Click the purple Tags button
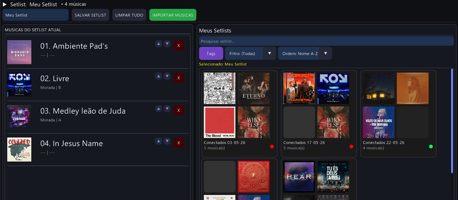This screenshot has height=200, width=458. tap(211, 54)
